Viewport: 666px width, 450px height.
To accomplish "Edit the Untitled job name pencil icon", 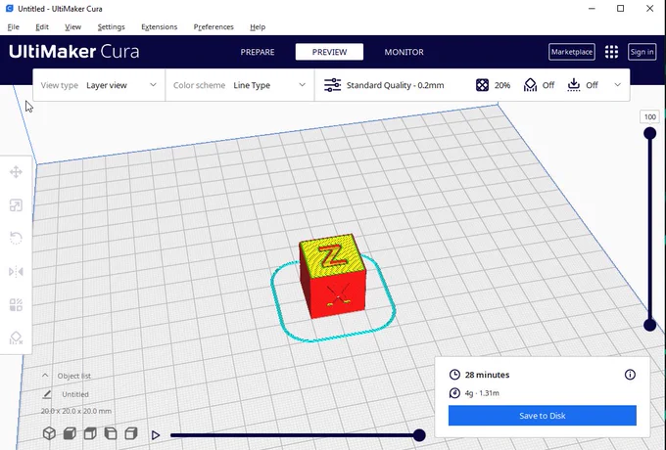I will click(x=47, y=394).
